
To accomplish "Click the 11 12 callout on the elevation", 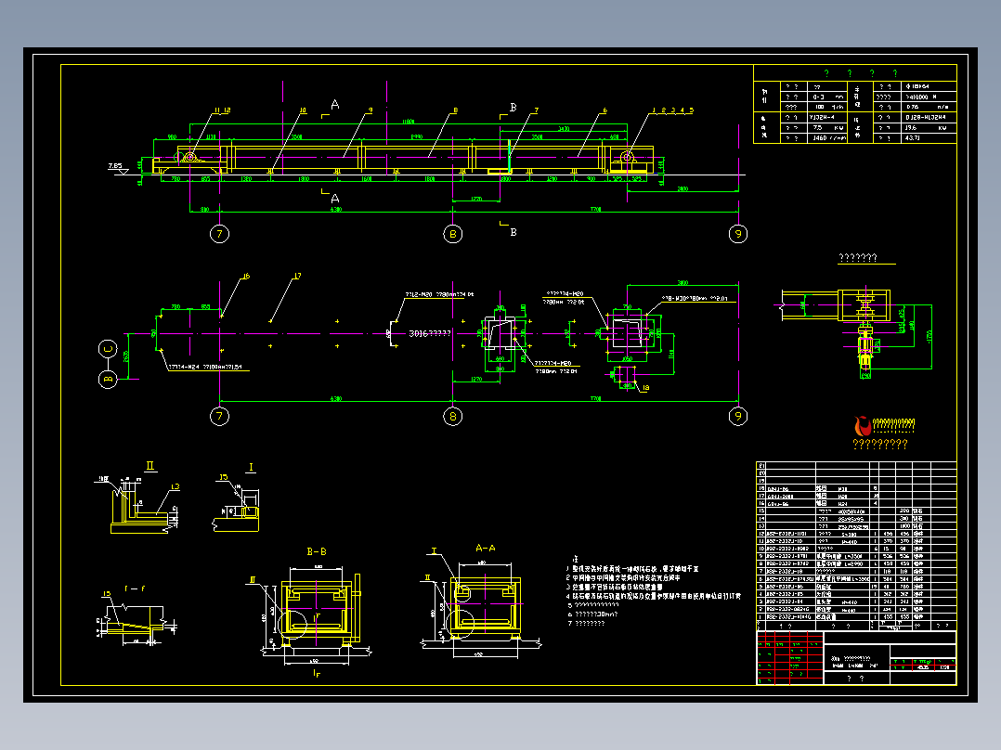I will [x=222, y=110].
